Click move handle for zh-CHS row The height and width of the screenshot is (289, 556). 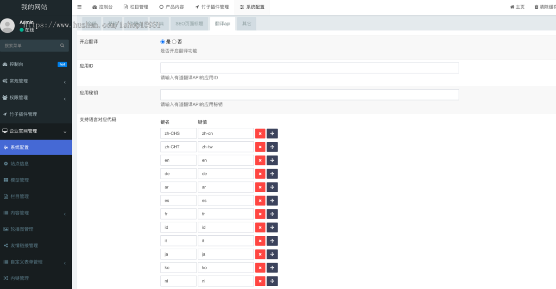[272, 133]
